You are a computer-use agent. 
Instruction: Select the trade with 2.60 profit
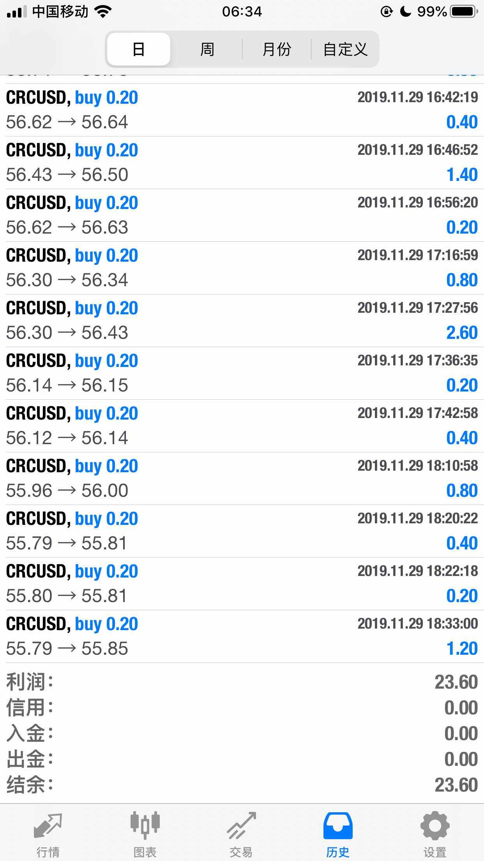point(242,321)
